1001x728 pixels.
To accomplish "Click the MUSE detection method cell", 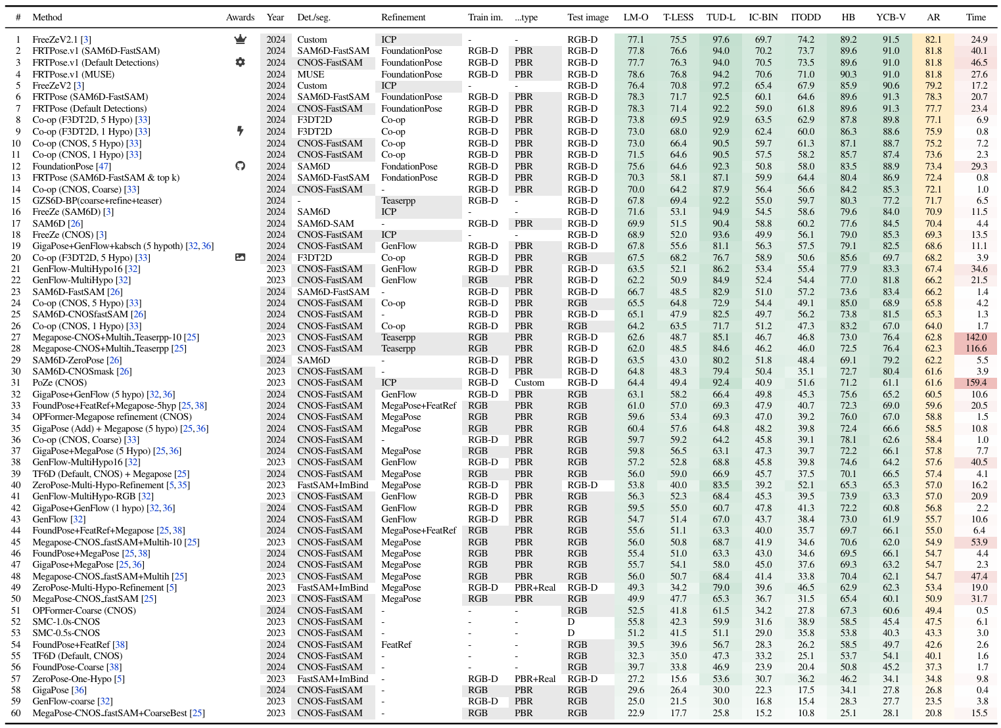I will pos(311,74).
